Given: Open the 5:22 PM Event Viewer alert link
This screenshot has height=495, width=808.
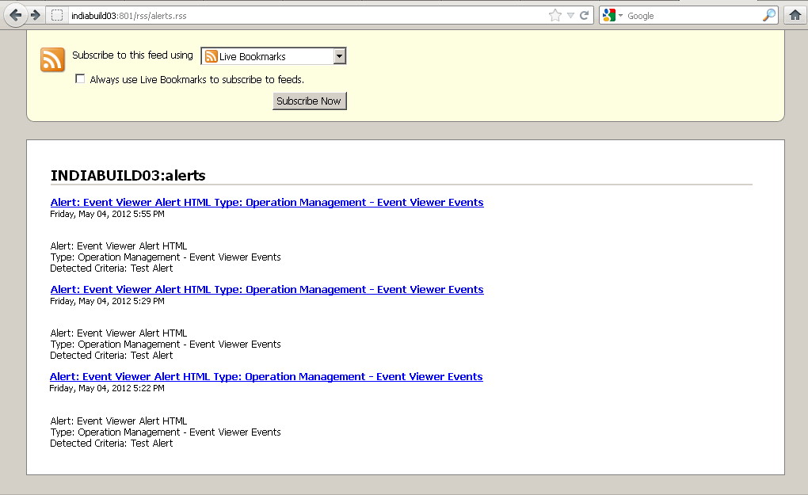Looking at the screenshot, I should point(266,376).
